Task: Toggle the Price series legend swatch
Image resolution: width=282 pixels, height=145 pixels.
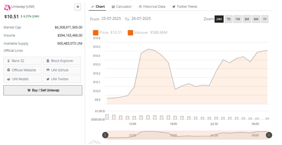Action: [96, 33]
